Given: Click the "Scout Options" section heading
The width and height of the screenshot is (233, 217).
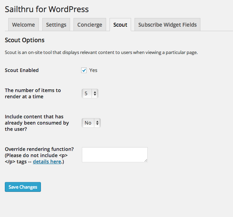Looking at the screenshot, I should pyautogui.click(x=25, y=40).
